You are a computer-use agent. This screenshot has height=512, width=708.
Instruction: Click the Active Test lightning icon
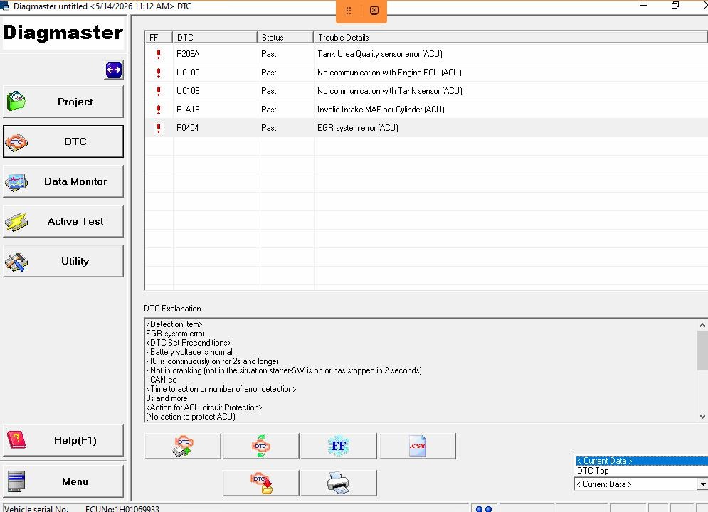[16, 222]
